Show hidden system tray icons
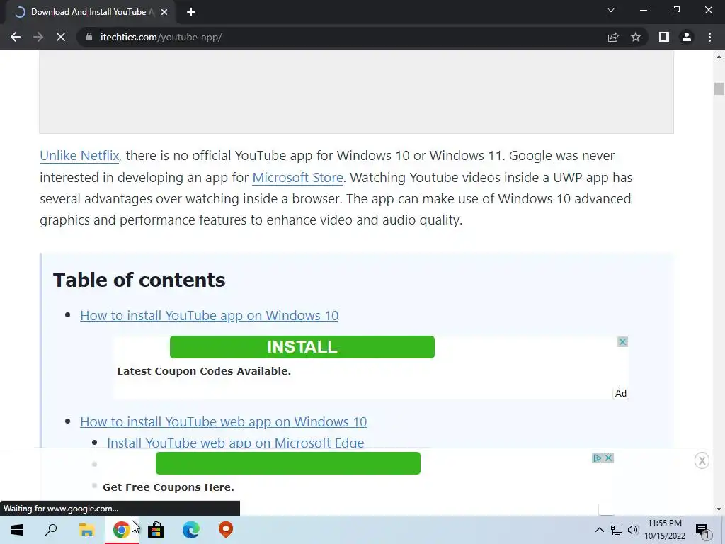The height and width of the screenshot is (544, 725). pos(599,530)
